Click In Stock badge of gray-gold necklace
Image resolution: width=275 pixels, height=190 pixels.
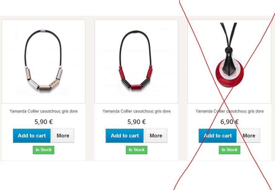[43, 150]
